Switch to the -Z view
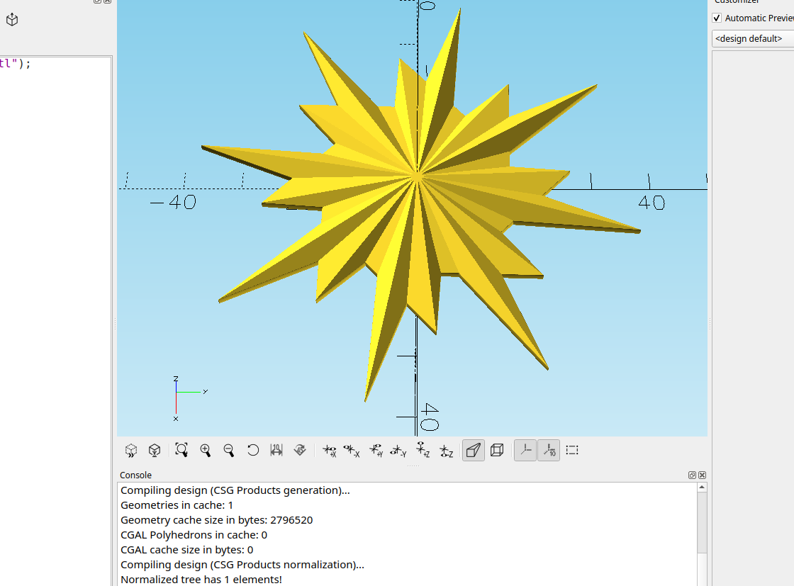The image size is (794, 586). (446, 451)
